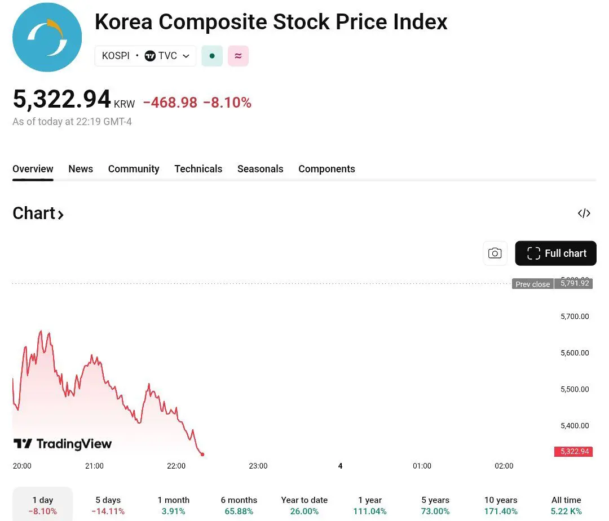
Task: Click the latest price point on chart line
Action: click(202, 454)
